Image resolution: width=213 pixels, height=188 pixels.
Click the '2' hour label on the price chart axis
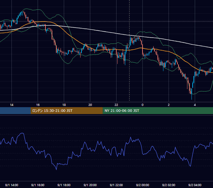169,105
